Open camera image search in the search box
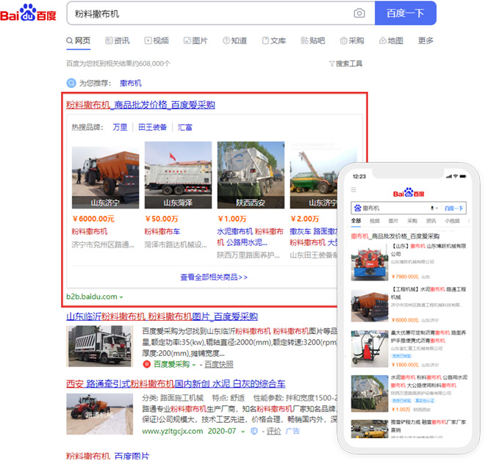Screen dimensions: 485x461 pos(359,13)
